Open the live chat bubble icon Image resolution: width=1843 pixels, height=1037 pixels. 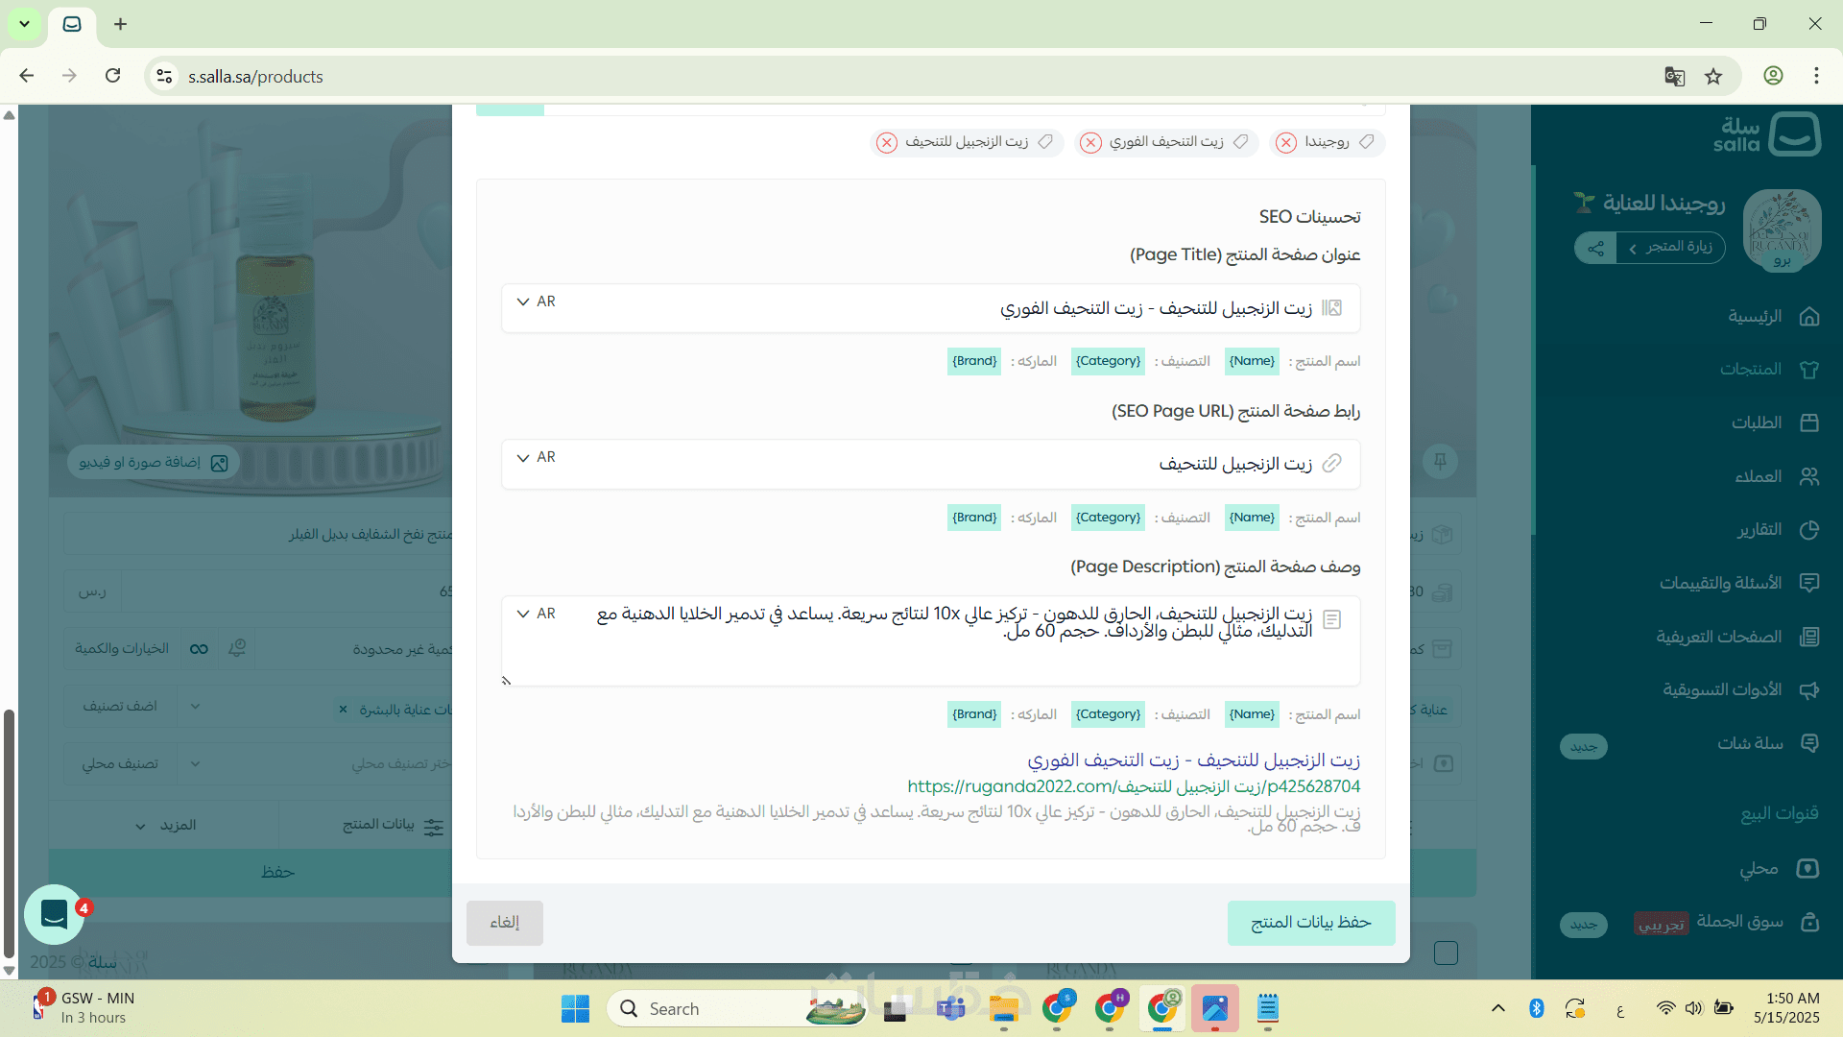(54, 914)
